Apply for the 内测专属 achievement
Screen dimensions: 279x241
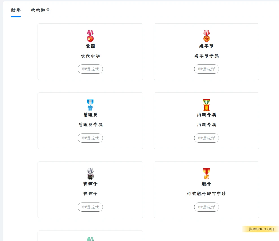click(x=206, y=138)
